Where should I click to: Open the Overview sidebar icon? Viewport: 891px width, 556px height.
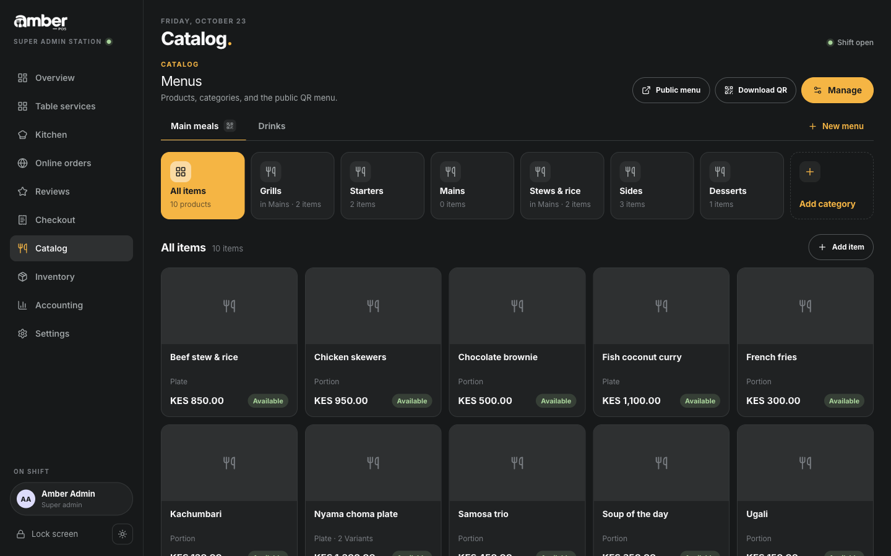[x=22, y=78]
